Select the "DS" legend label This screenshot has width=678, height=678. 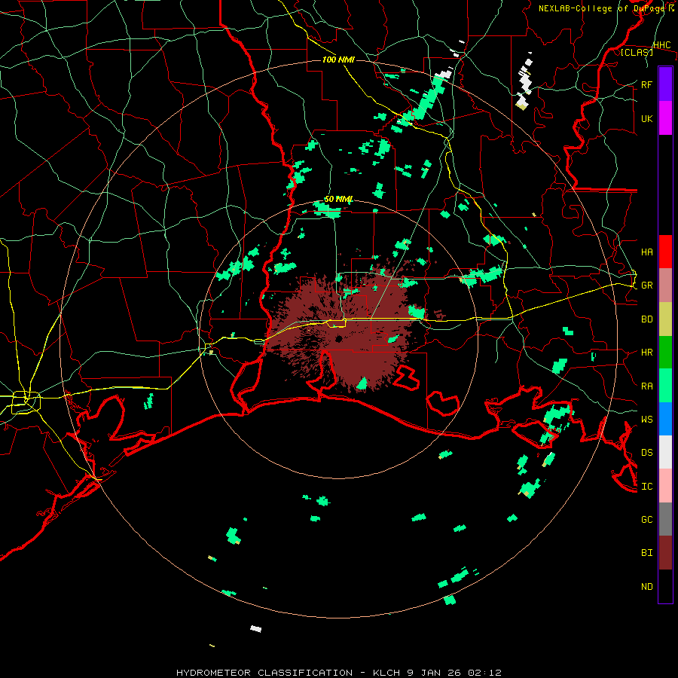tap(646, 453)
